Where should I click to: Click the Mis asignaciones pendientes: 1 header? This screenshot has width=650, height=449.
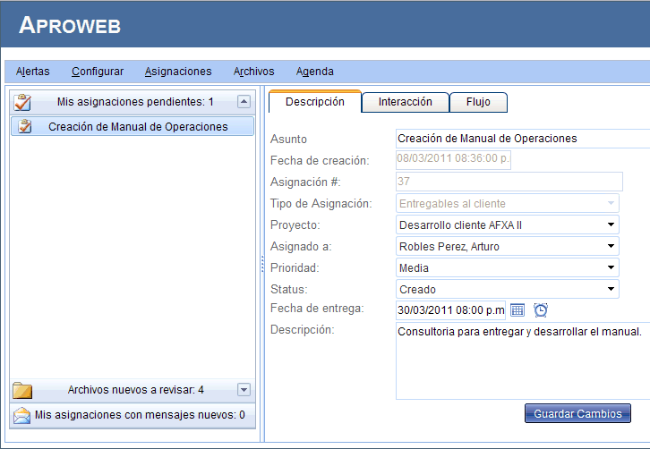pyautogui.click(x=133, y=102)
